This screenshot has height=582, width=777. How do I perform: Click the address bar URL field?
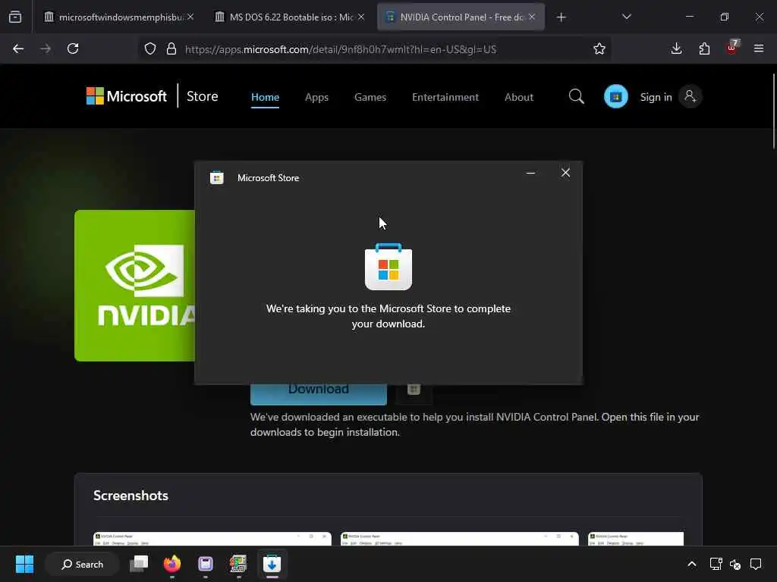pos(341,49)
